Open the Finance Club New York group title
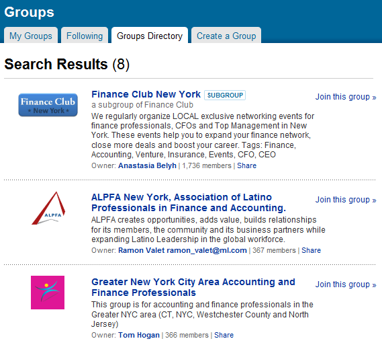This screenshot has width=382, height=345. (146, 94)
